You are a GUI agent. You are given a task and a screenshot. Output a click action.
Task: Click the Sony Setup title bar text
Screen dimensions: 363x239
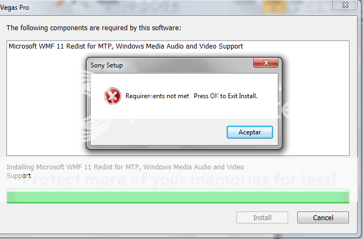[107, 65]
